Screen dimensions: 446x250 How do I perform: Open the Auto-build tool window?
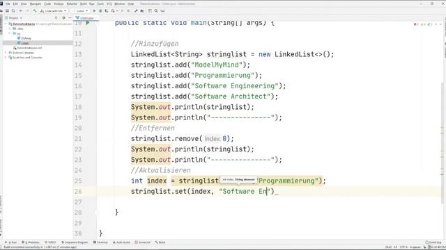point(121,242)
